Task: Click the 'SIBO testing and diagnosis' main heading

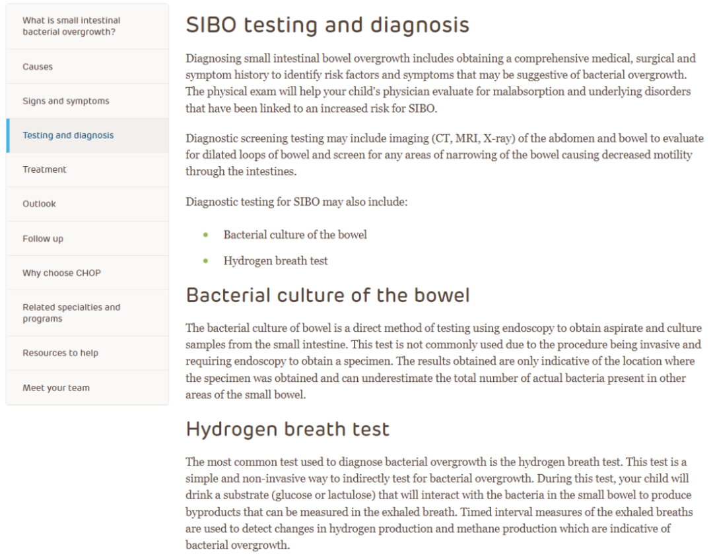Action: pos(327,25)
